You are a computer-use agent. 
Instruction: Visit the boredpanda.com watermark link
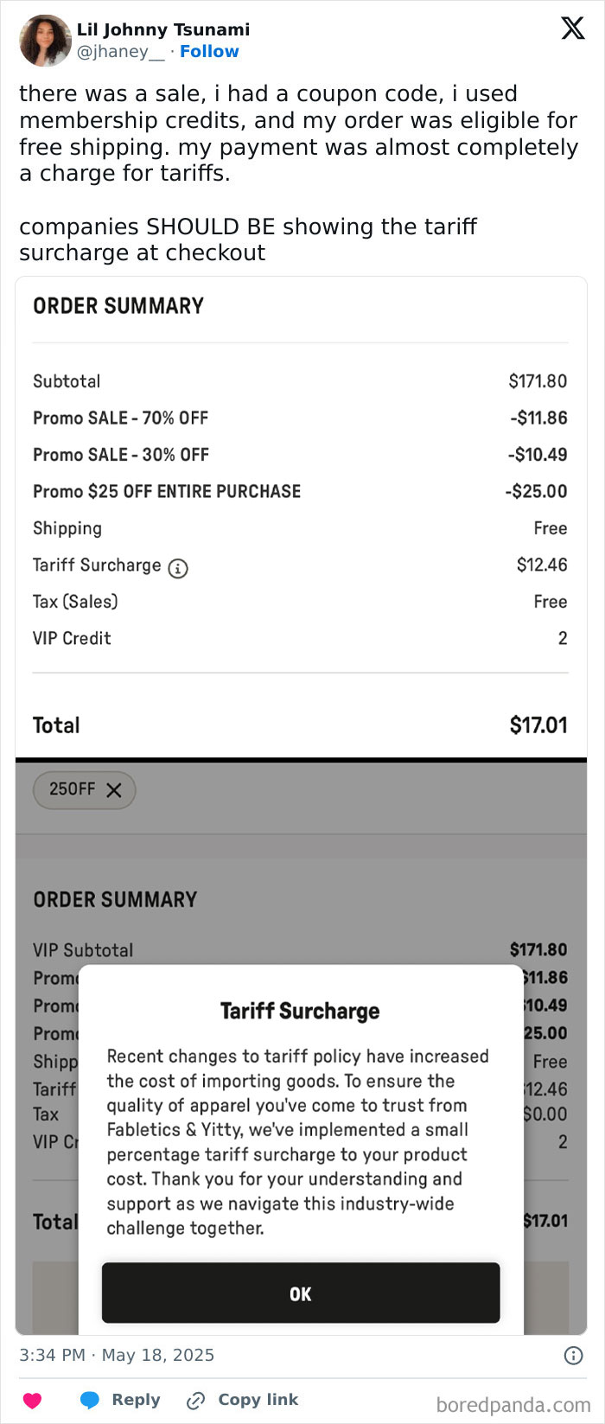514,1400
